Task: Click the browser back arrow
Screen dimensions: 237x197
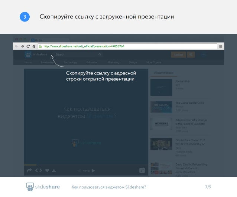Action: (x=17, y=46)
